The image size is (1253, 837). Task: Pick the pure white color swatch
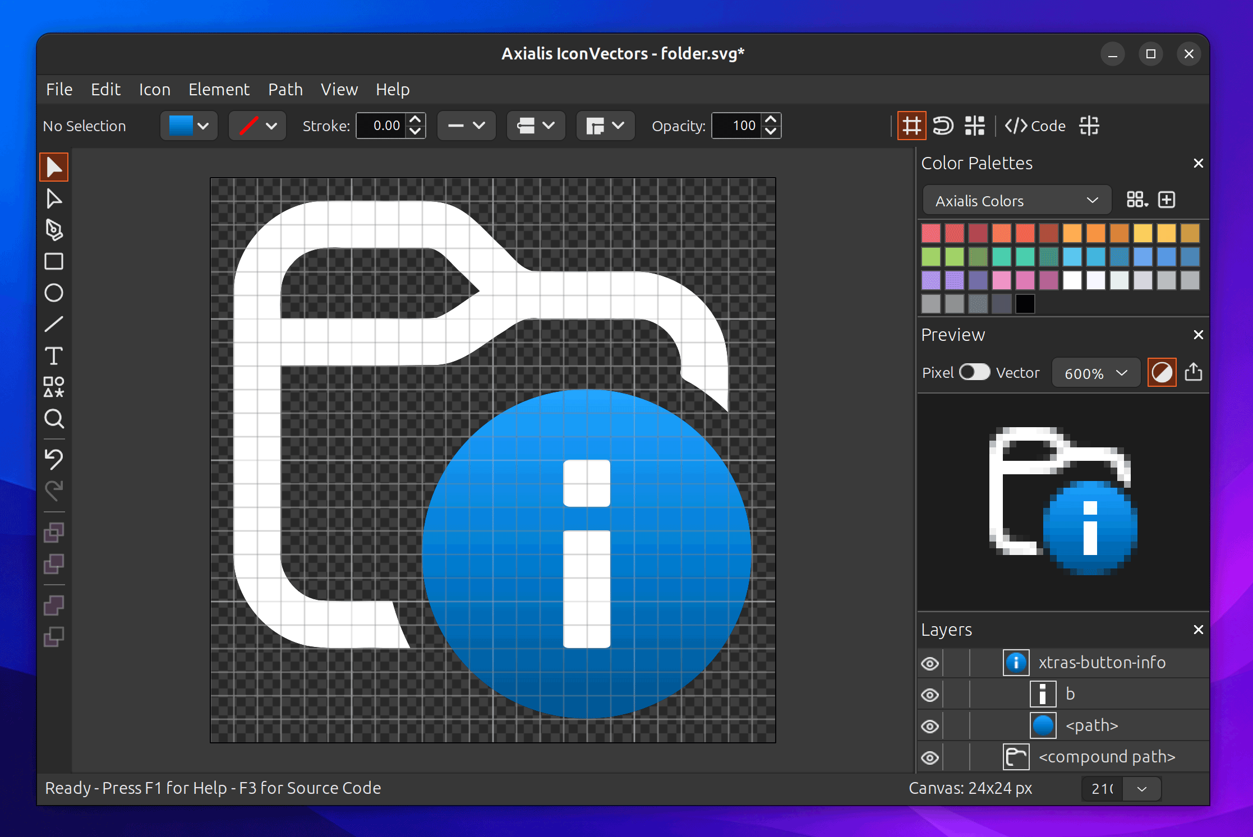pos(1072,280)
